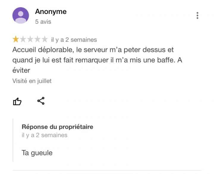The width and height of the screenshot is (214, 174).
Task: Click the gray bar beside owner reply
Action: pos(13,140)
